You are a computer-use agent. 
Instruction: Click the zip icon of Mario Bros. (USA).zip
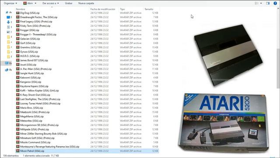[x=17, y=108]
